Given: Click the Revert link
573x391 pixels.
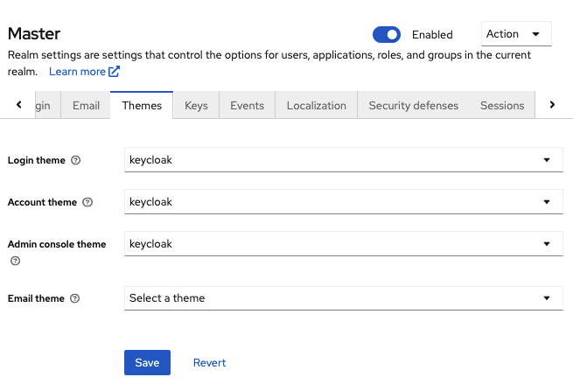Looking at the screenshot, I should 209,363.
